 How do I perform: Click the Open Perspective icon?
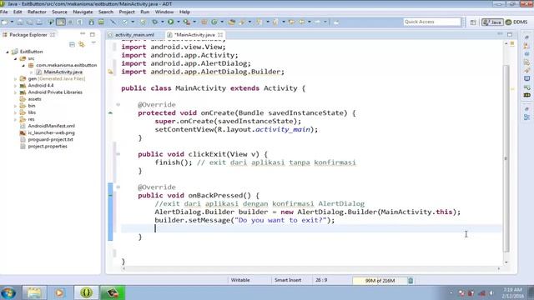473,22
